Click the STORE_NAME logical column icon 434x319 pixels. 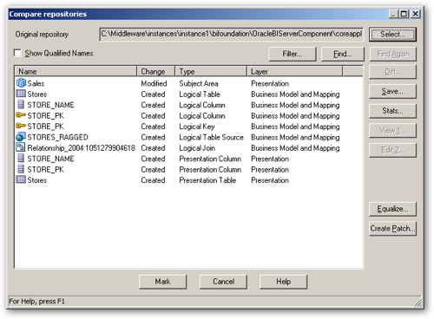[x=21, y=104]
